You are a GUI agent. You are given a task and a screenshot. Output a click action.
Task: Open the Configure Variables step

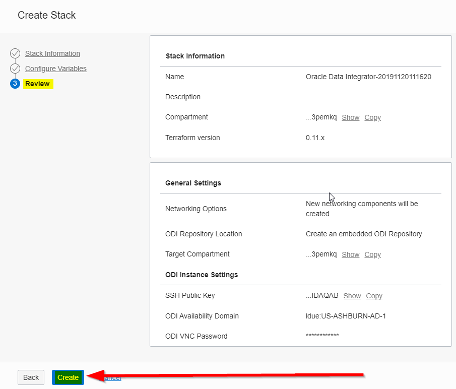point(55,69)
